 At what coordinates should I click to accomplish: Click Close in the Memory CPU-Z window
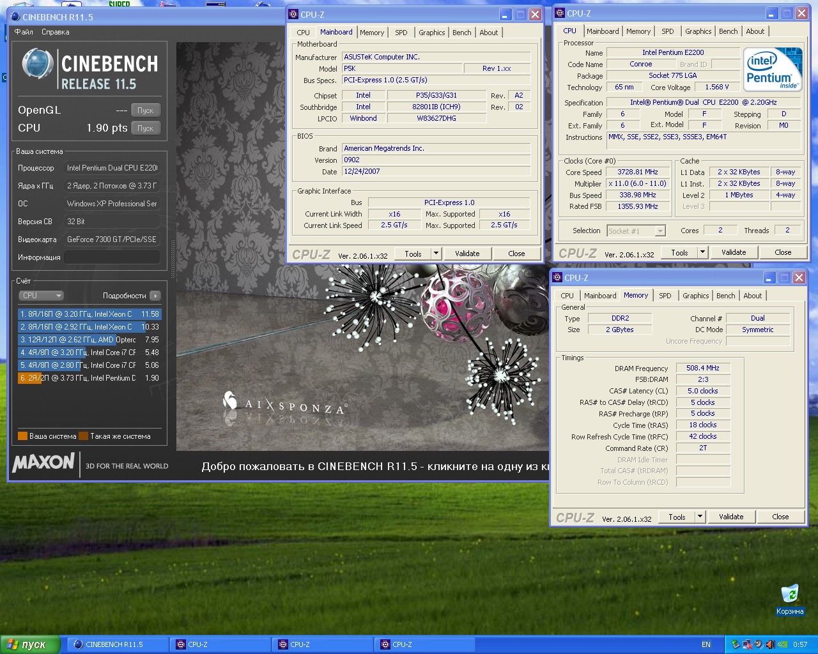(780, 517)
